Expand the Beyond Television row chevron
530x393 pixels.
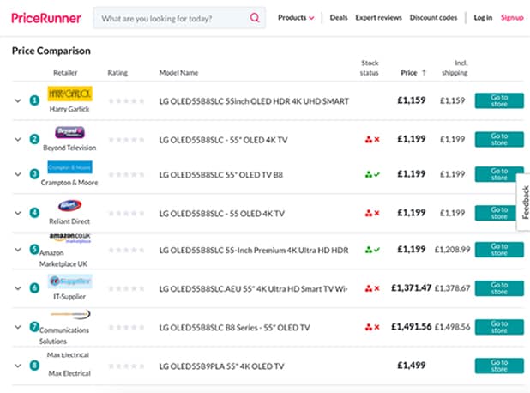(17, 139)
